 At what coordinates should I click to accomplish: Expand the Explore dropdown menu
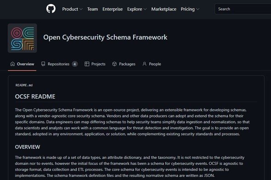(137, 9)
